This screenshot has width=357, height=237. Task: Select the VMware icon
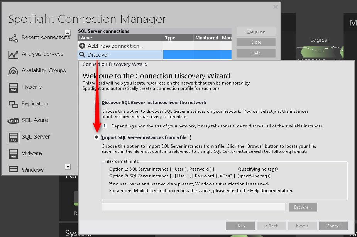pos(13,154)
